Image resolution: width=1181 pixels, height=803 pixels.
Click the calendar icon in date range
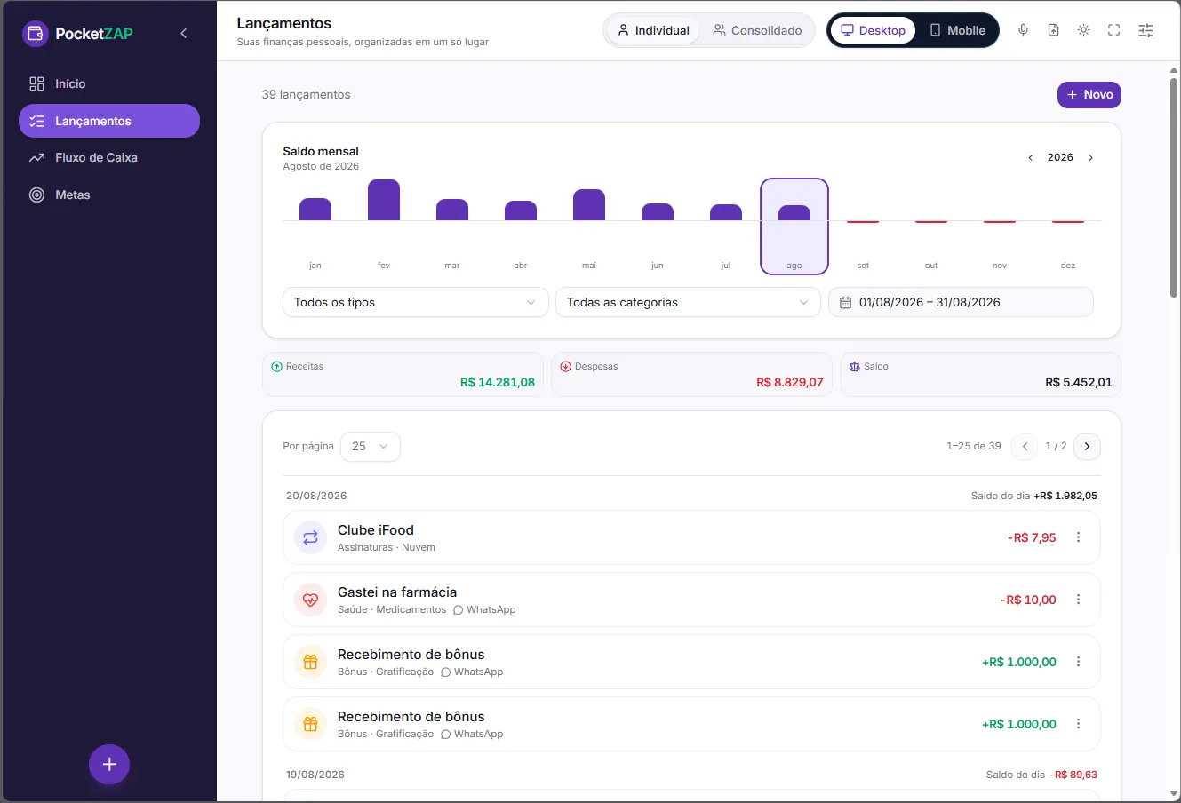[846, 303]
